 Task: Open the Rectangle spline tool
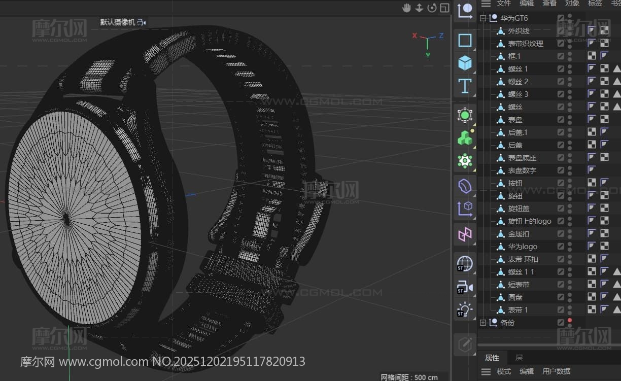[x=465, y=40]
